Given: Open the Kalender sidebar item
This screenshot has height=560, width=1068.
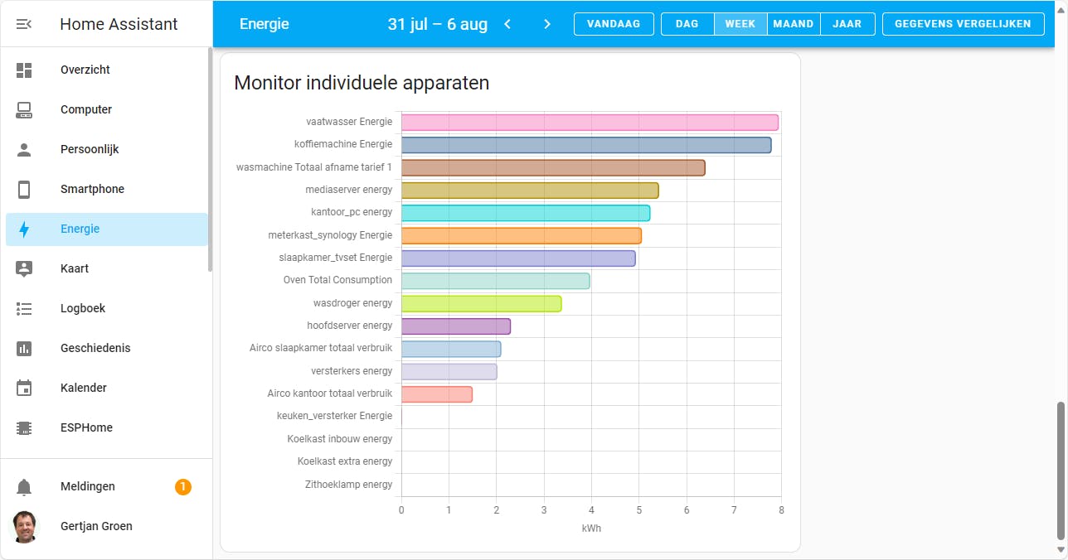Looking at the screenshot, I should coord(107,389).
